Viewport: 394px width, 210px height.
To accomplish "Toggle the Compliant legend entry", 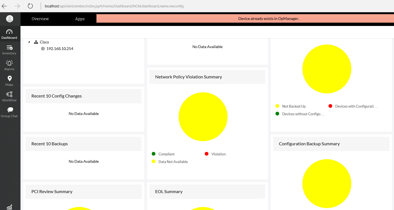I will 166,154.
